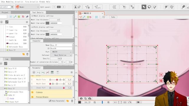
Task: Toggle the Solo display button
Action: click(113, 17)
